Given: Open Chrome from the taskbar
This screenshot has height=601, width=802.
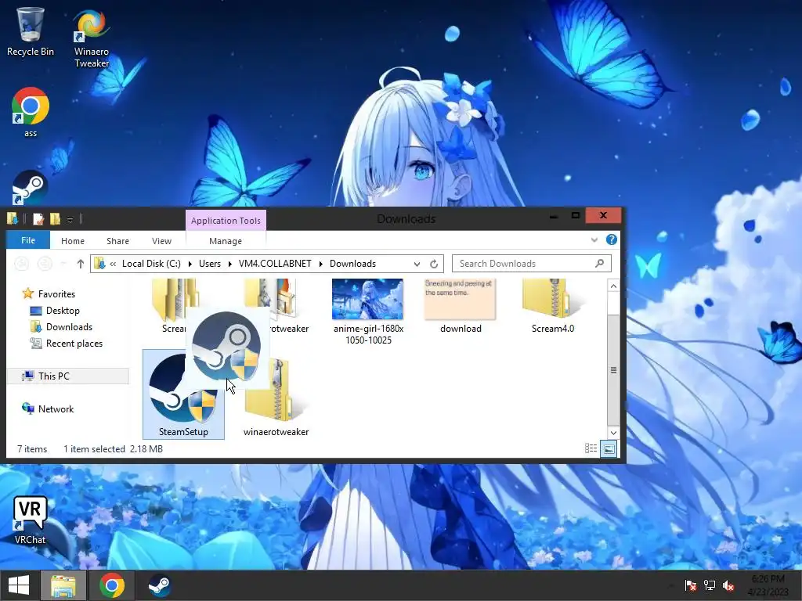Looking at the screenshot, I should tap(112, 585).
